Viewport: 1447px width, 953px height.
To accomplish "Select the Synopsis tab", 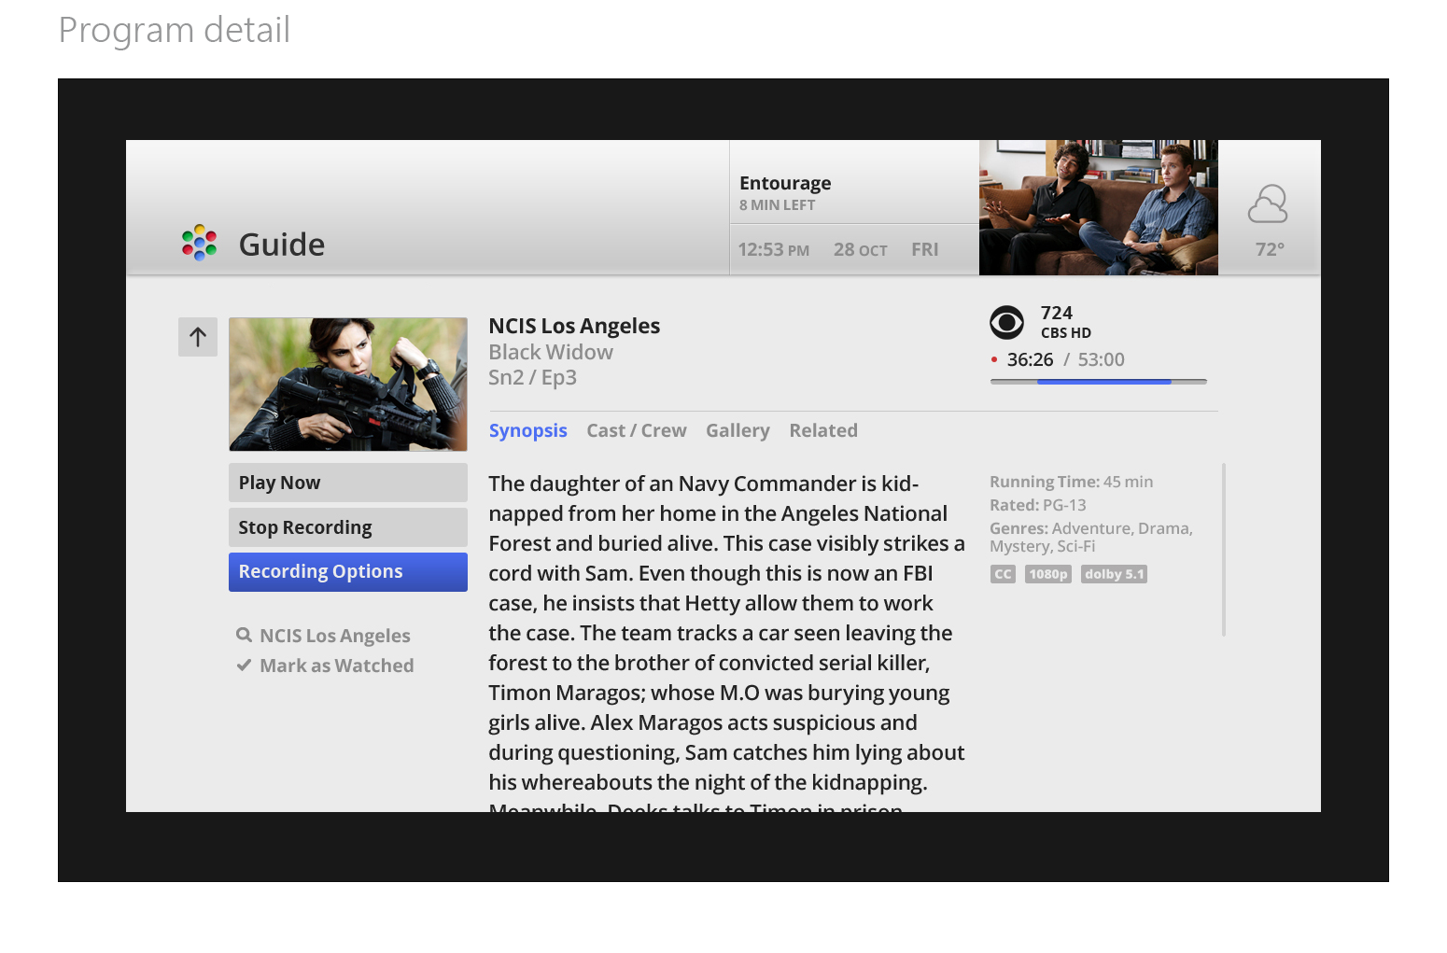I will click(x=528, y=430).
